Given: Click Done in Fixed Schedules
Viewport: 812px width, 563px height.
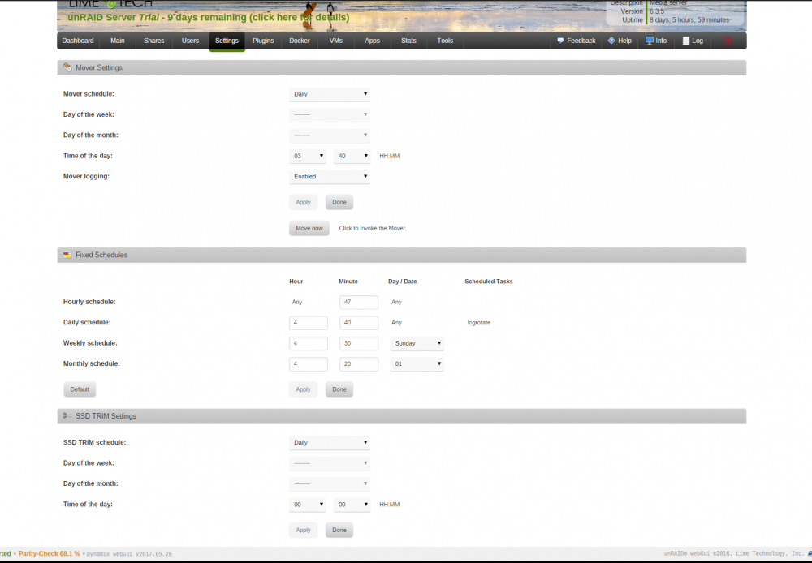Looking at the screenshot, I should coord(339,389).
